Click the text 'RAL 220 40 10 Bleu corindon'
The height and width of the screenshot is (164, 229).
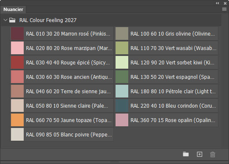click(x=164, y=106)
